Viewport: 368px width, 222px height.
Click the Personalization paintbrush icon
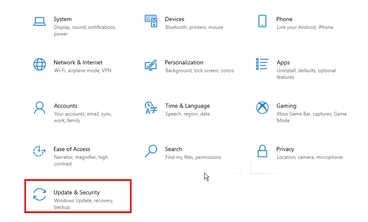pyautogui.click(x=151, y=64)
